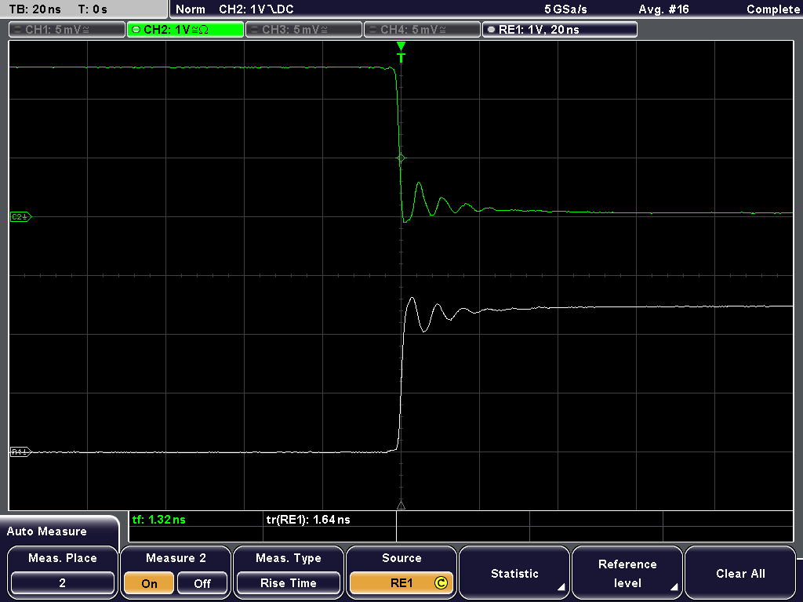
Task: Select the green CH2 1V channel tab
Action: point(185,30)
